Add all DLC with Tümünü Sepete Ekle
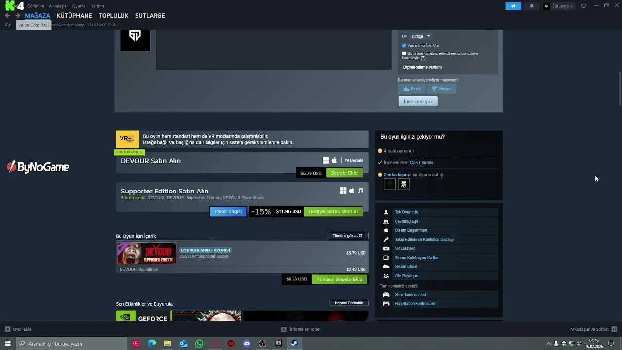622x350 pixels. coord(340,280)
